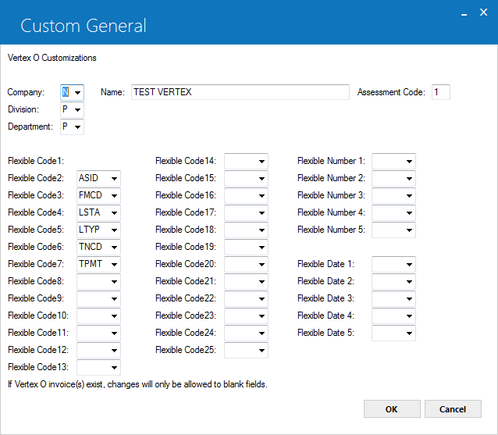Open the Flexible Code25 dropdown

click(246, 350)
